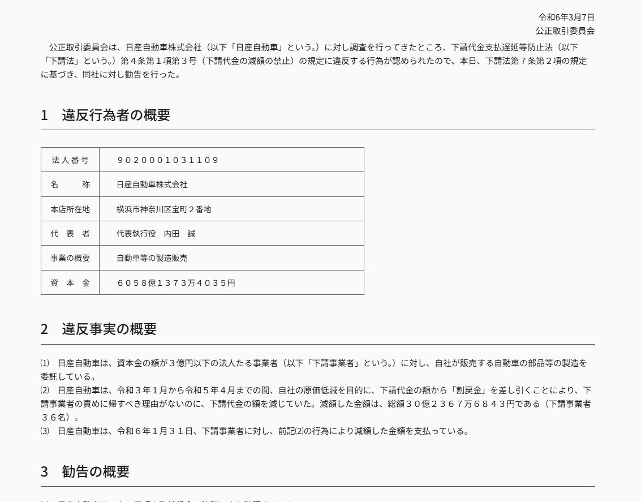This screenshot has height=502, width=641.
Task: Select corporate number 9020001031109
Action: point(167,160)
